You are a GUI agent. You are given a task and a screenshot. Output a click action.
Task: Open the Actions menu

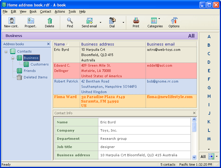click(60, 11)
